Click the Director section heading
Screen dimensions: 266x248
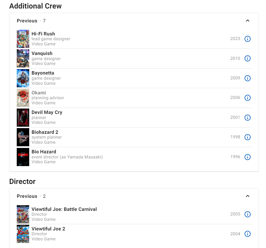coord(22,182)
